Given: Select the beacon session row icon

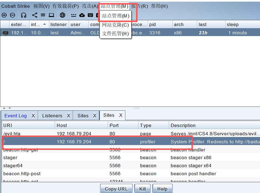Looking at the screenshot, I should tap(5, 33).
